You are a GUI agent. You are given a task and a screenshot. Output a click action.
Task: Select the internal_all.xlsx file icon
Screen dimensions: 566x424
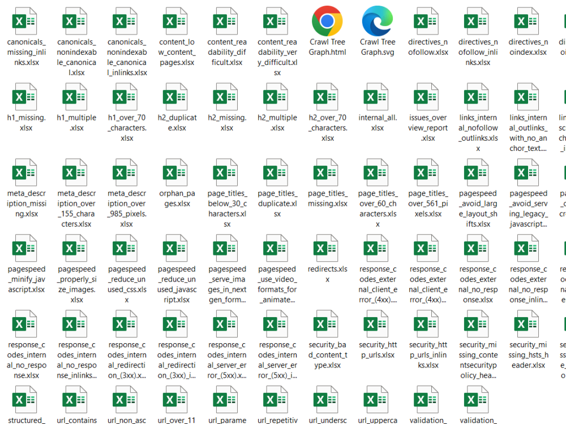pyautogui.click(x=376, y=97)
